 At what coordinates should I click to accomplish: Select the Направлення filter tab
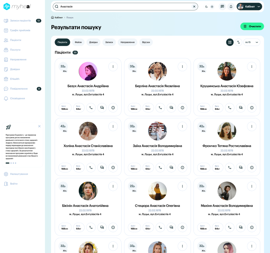tap(128, 42)
